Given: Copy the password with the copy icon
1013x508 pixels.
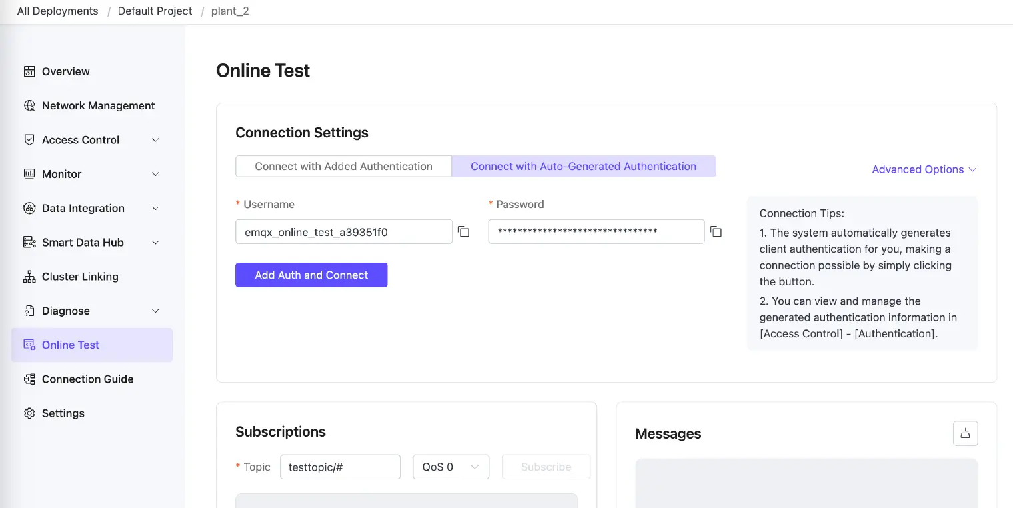Looking at the screenshot, I should coord(716,231).
